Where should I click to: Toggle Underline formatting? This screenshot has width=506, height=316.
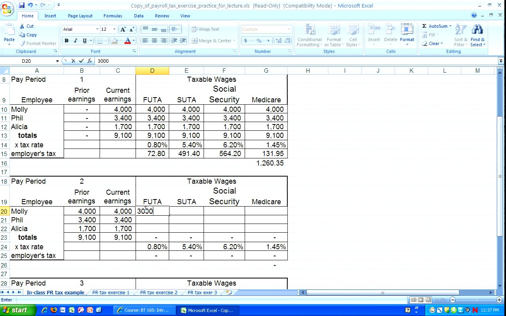(84, 41)
